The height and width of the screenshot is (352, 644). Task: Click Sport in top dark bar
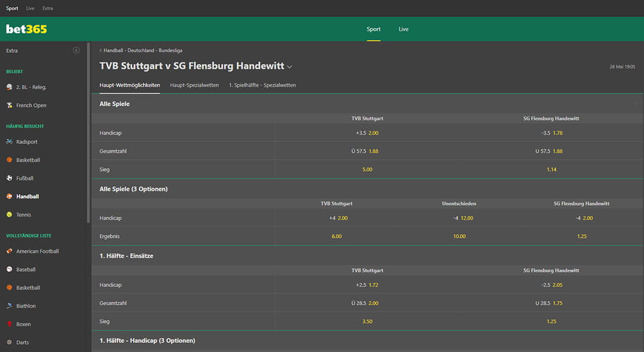click(12, 8)
